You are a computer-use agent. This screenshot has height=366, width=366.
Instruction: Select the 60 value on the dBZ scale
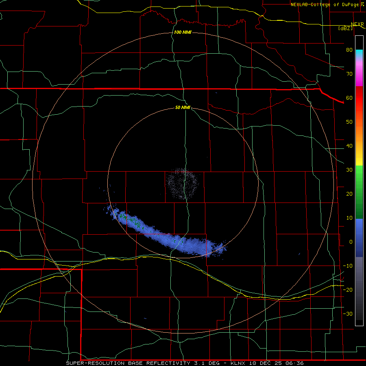[349, 98]
